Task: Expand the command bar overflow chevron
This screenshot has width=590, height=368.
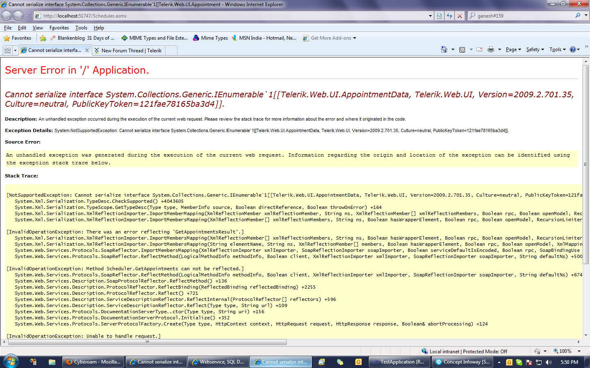Action: click(586, 46)
